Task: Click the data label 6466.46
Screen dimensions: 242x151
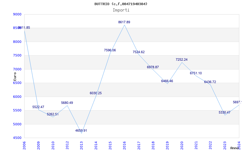Action: point(167,81)
